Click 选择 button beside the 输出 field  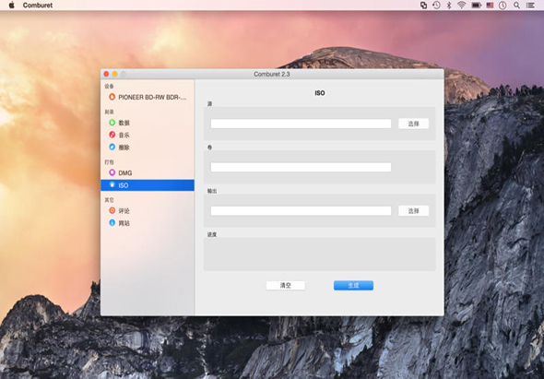tap(414, 210)
